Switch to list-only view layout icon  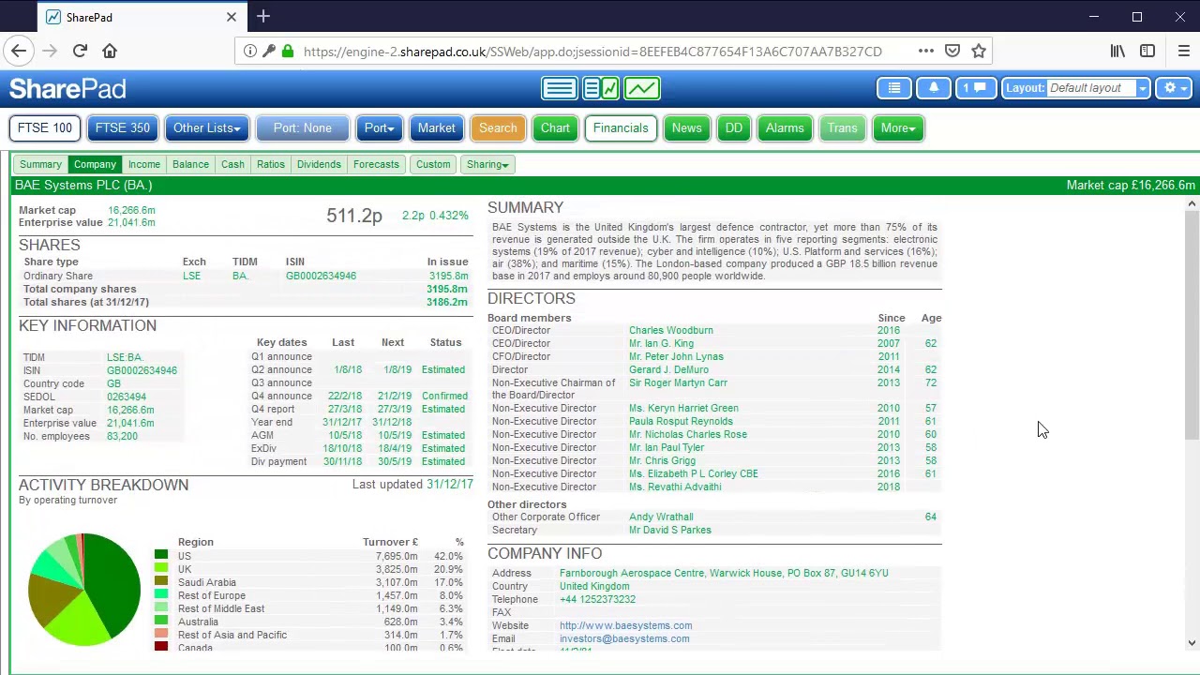[x=559, y=88]
